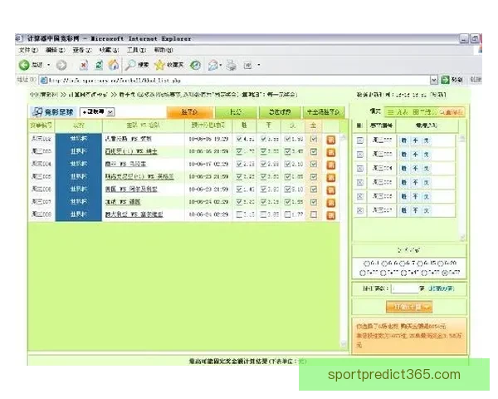Open the Edit button dropdown arrow
This screenshot has width=498, height=399.
(259, 65)
